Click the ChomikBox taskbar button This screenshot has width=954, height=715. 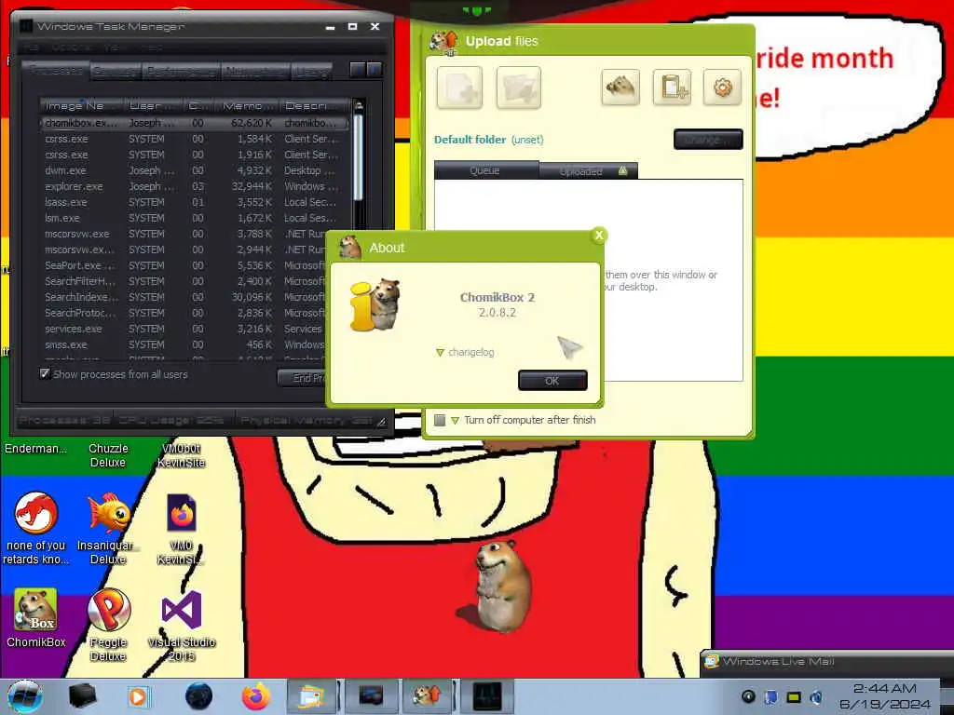click(427, 696)
